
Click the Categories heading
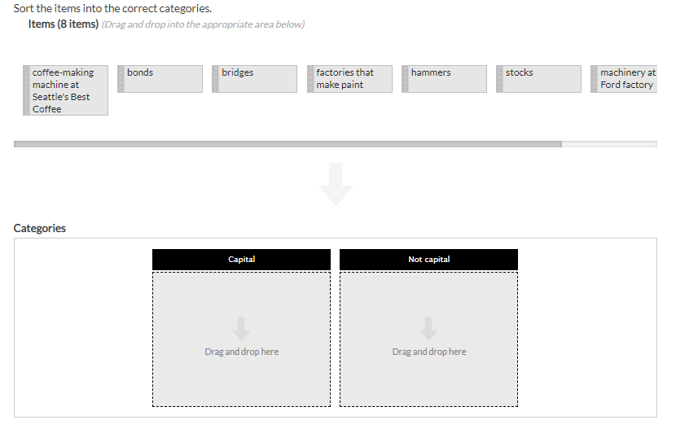pyautogui.click(x=40, y=228)
